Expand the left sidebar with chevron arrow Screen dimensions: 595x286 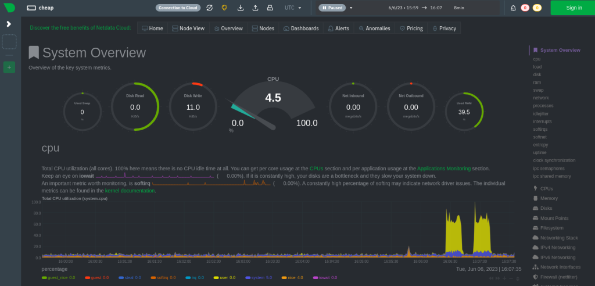coord(9,24)
